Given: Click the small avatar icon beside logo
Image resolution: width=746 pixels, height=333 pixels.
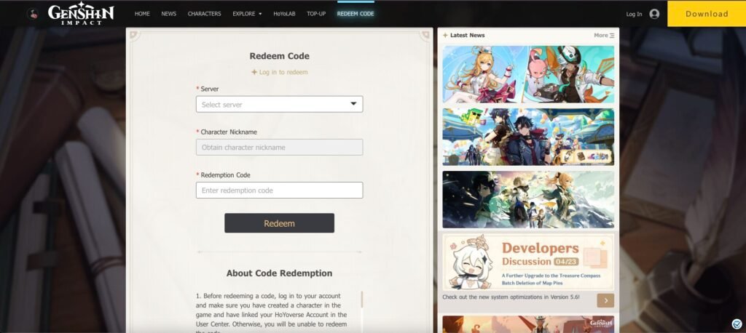Looking at the screenshot, I should point(33,14).
